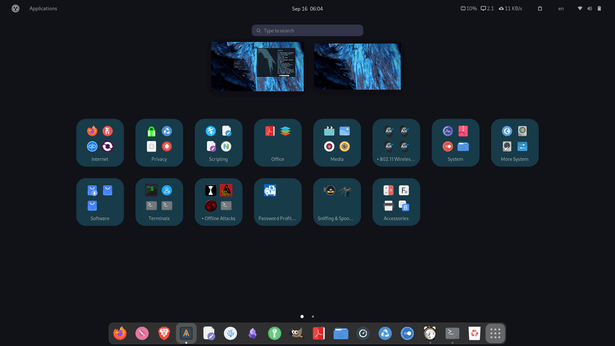The width and height of the screenshot is (615, 346).
Task: Open the white coral-logo app in dock
Action: tap(231, 334)
